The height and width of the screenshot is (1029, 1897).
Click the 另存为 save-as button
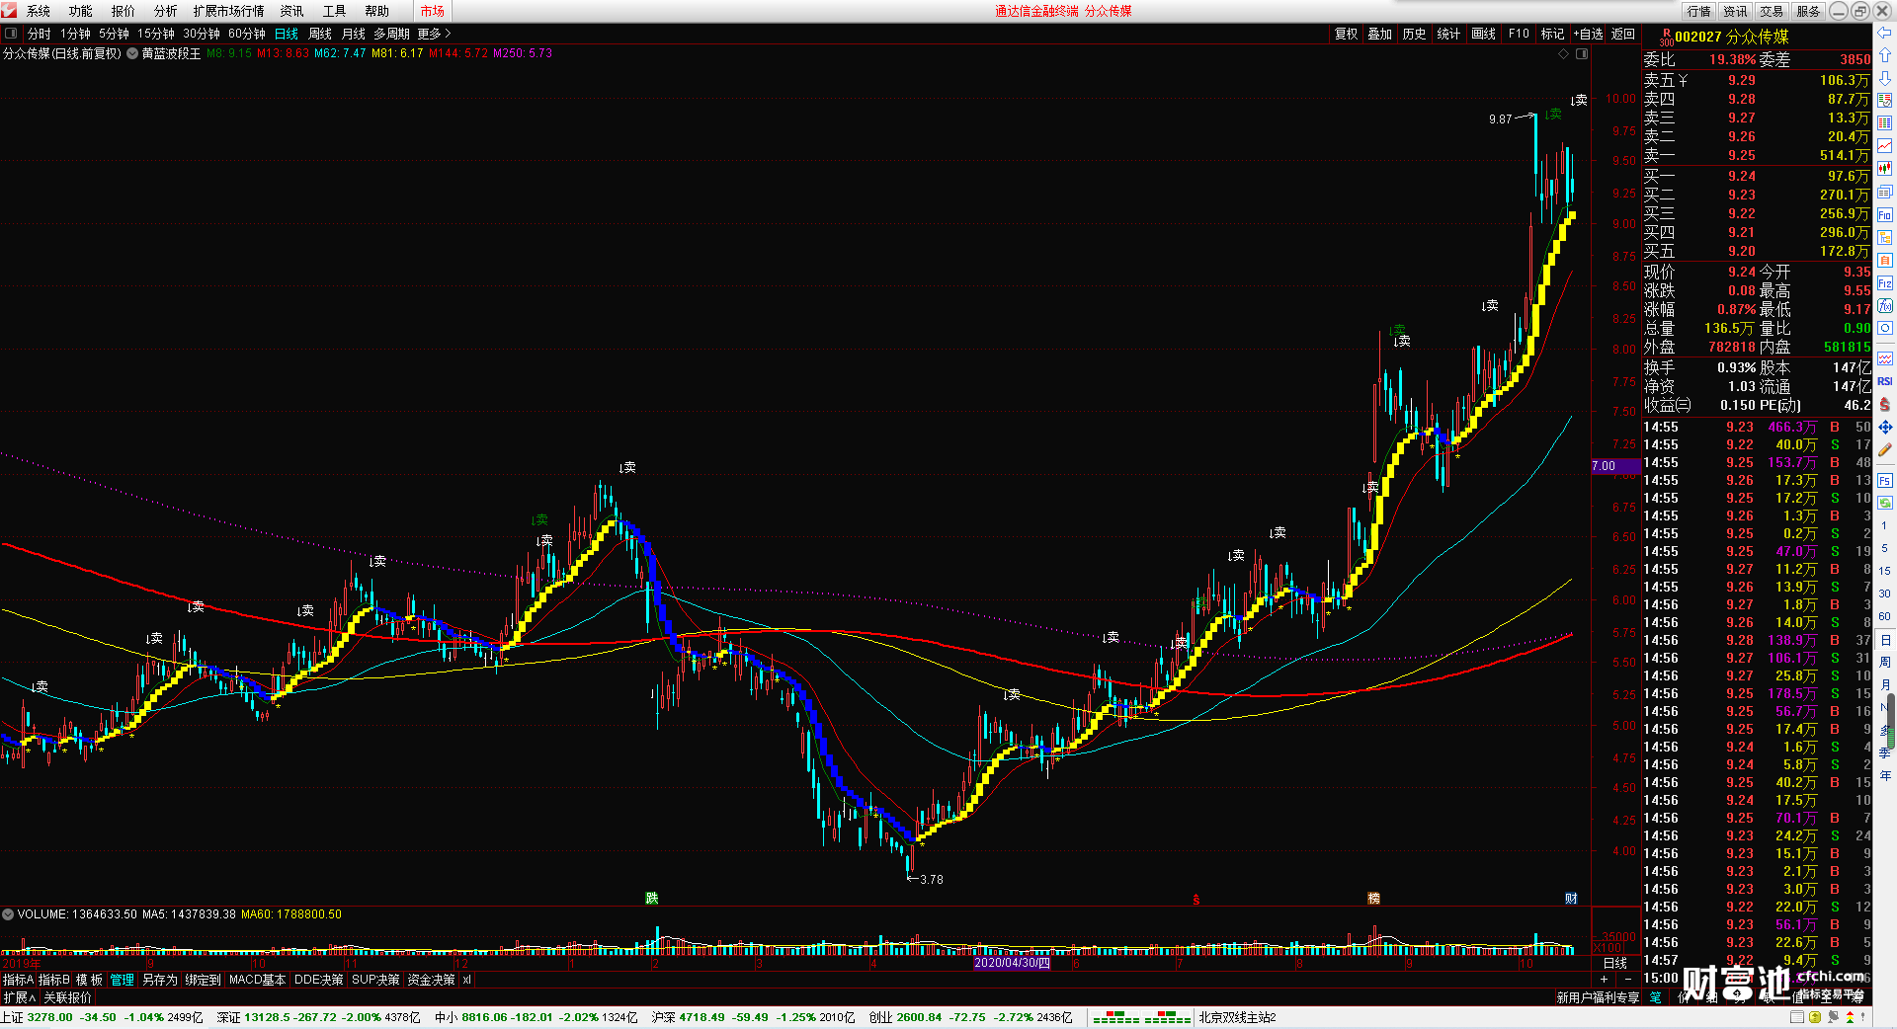point(160,980)
